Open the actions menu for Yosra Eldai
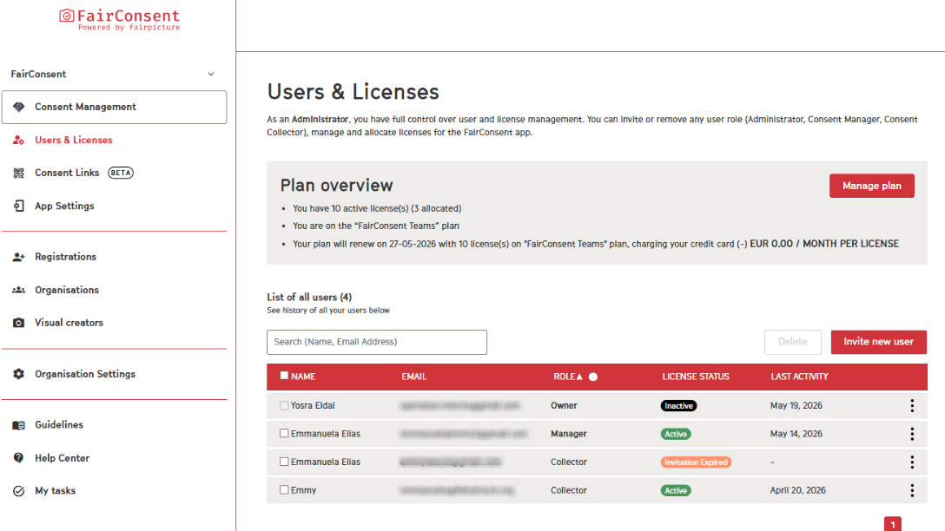 tap(912, 406)
